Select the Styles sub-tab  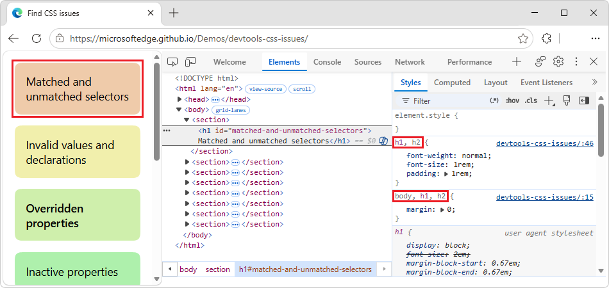coord(410,83)
